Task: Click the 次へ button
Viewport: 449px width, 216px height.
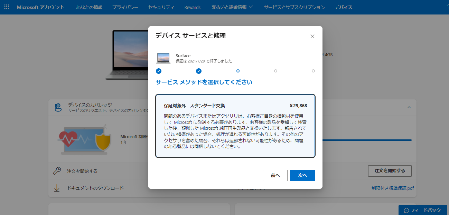Action: (302, 175)
